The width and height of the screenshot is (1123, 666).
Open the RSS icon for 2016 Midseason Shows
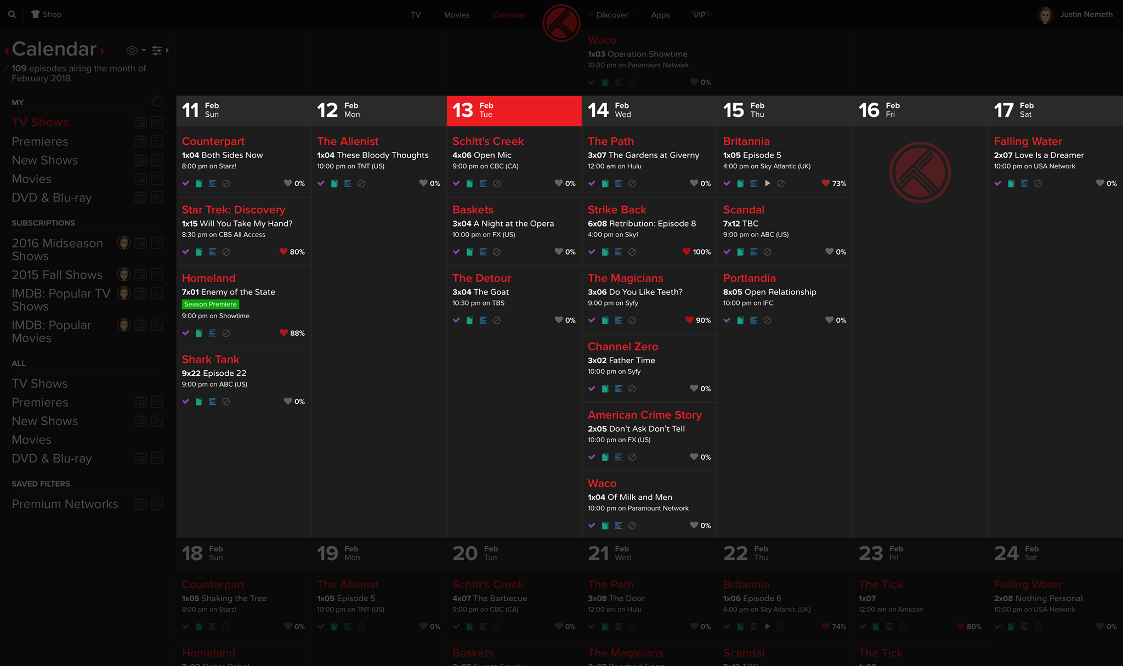click(157, 243)
